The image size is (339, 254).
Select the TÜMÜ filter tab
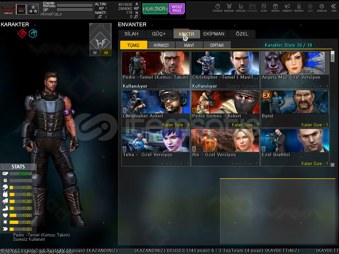133,45
